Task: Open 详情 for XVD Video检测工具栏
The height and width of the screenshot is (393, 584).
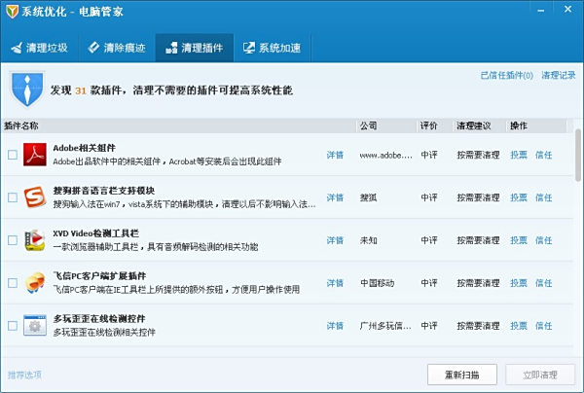Action: (335, 240)
